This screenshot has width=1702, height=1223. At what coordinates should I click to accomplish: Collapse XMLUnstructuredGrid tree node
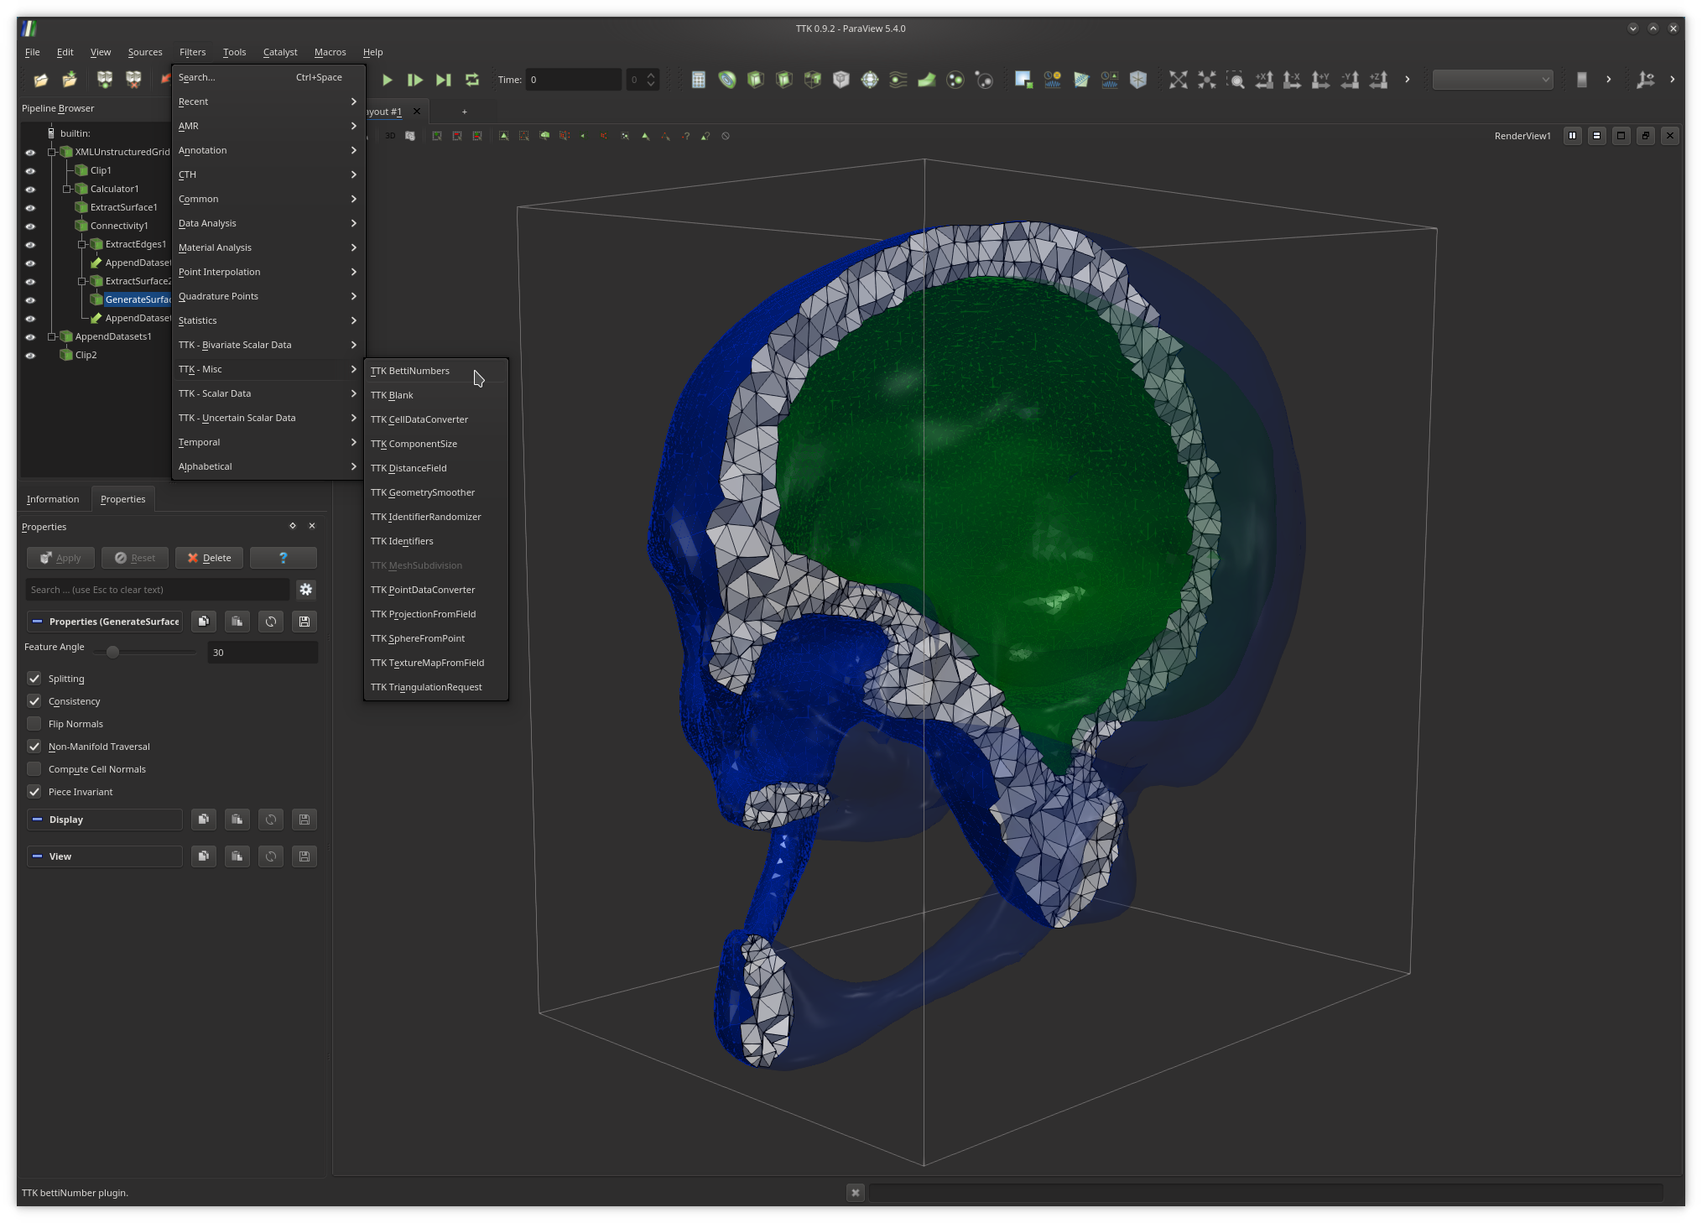pos(52,152)
